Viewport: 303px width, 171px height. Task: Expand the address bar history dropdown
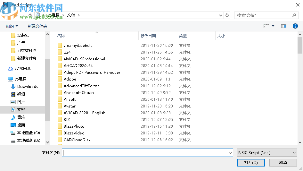click(220, 15)
